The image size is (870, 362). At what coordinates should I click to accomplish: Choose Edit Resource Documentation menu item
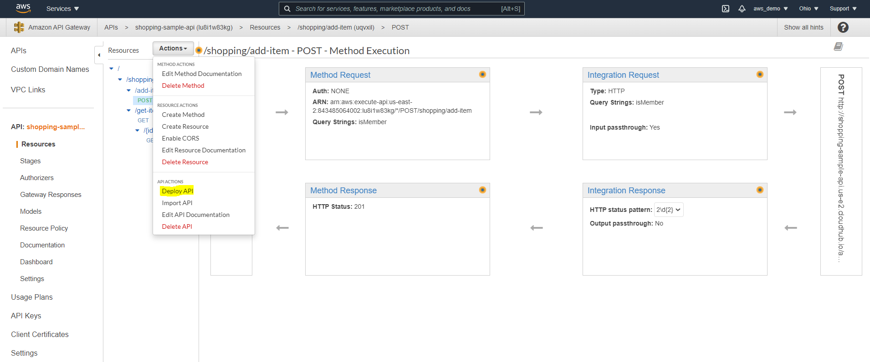204,150
